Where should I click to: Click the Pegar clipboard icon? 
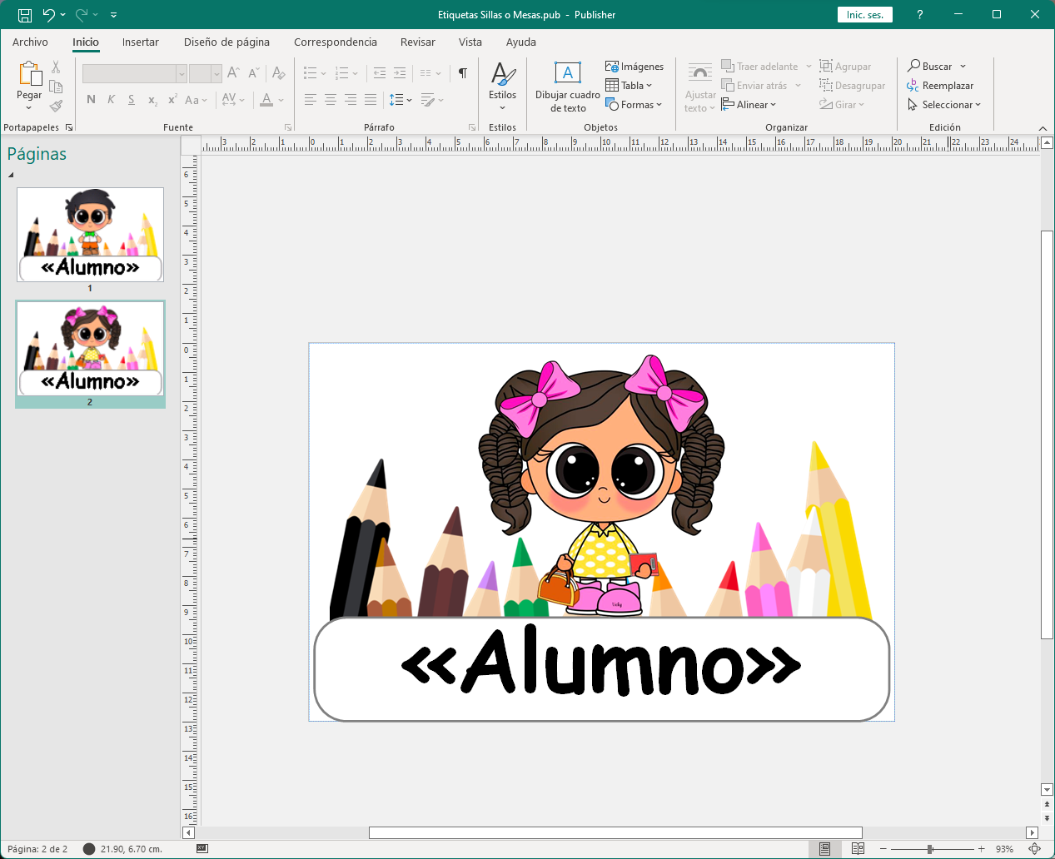[x=30, y=75]
